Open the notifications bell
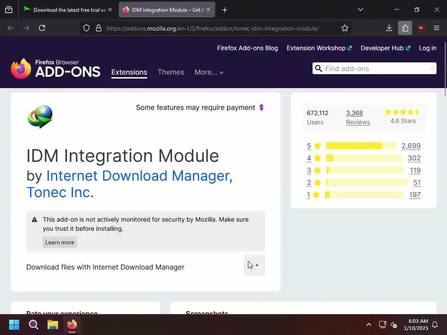This screenshot has width=447, height=335. click(435, 325)
